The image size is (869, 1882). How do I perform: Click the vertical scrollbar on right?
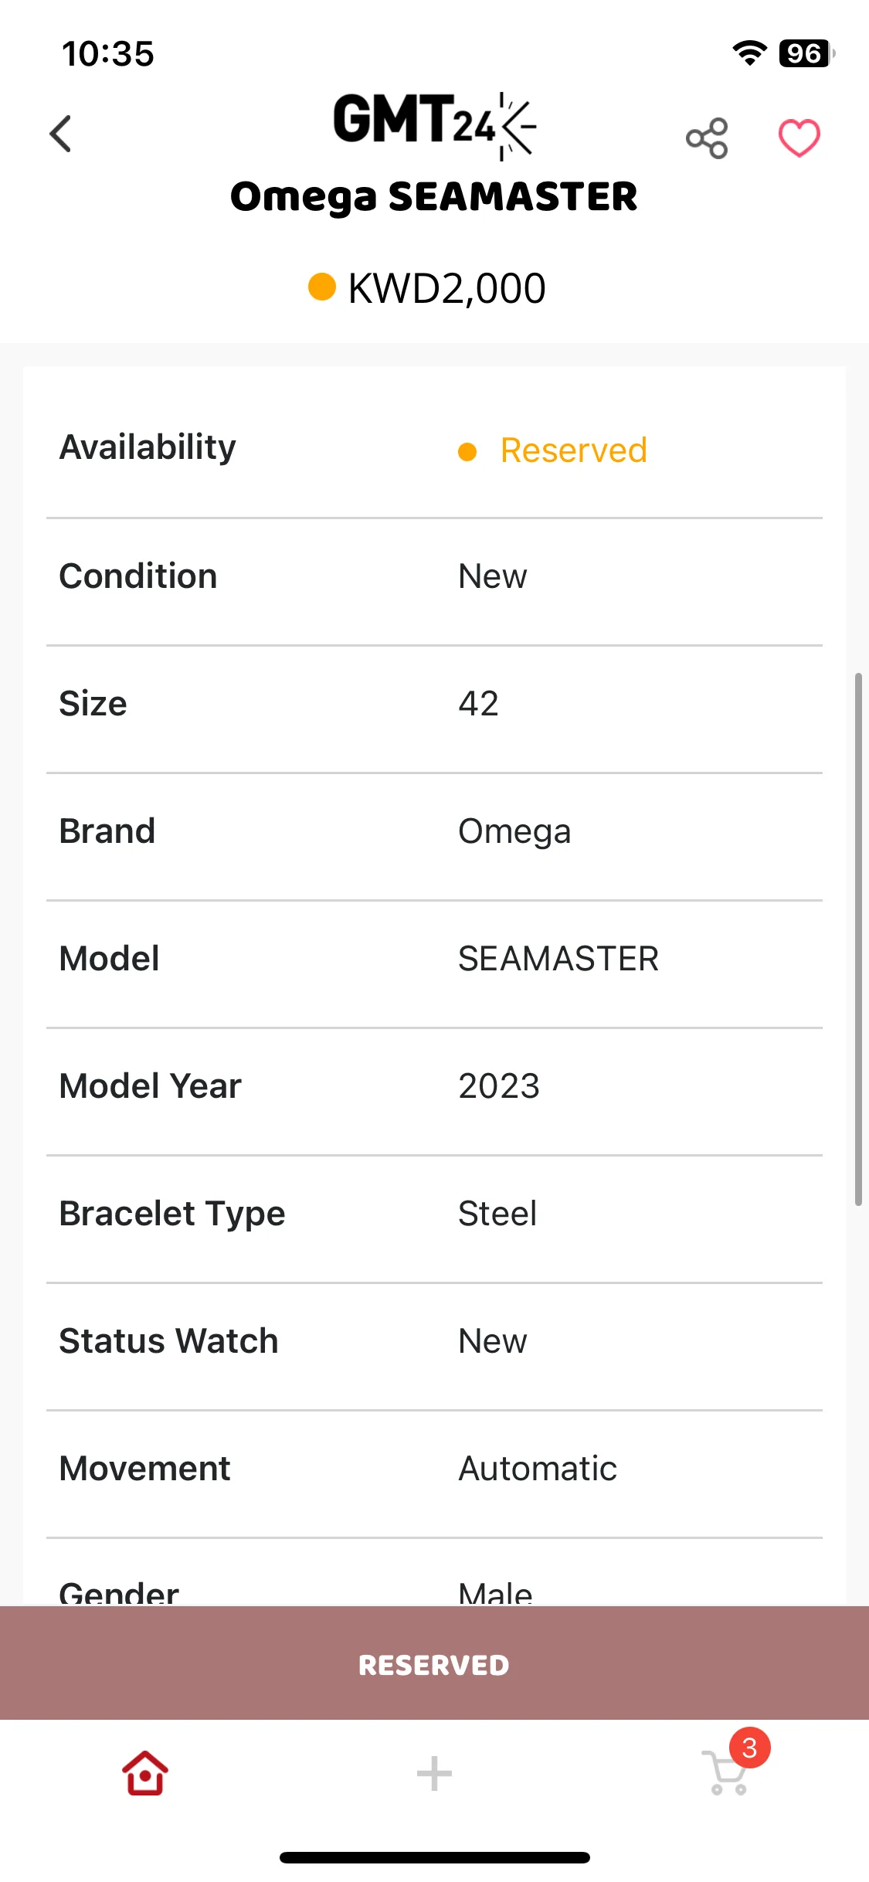(x=858, y=939)
